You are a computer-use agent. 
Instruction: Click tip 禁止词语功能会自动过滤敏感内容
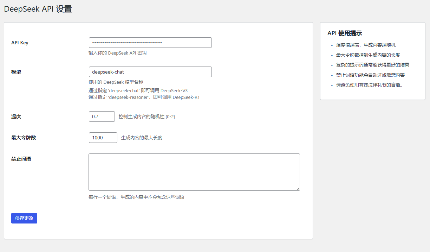[x=371, y=75]
